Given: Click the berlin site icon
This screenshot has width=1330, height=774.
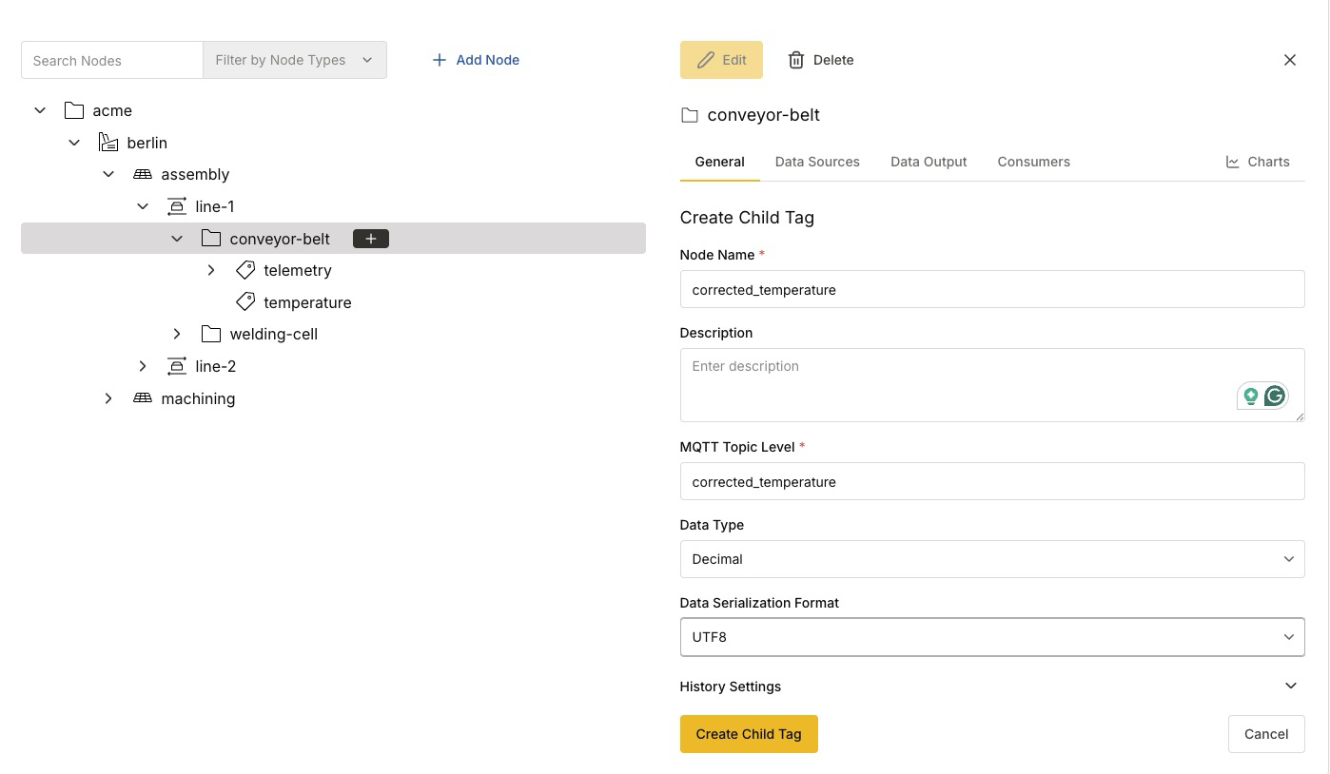Looking at the screenshot, I should tap(108, 143).
